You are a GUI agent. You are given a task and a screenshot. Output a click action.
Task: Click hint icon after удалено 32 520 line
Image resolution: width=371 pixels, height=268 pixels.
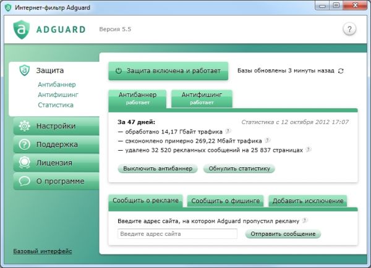(309, 149)
